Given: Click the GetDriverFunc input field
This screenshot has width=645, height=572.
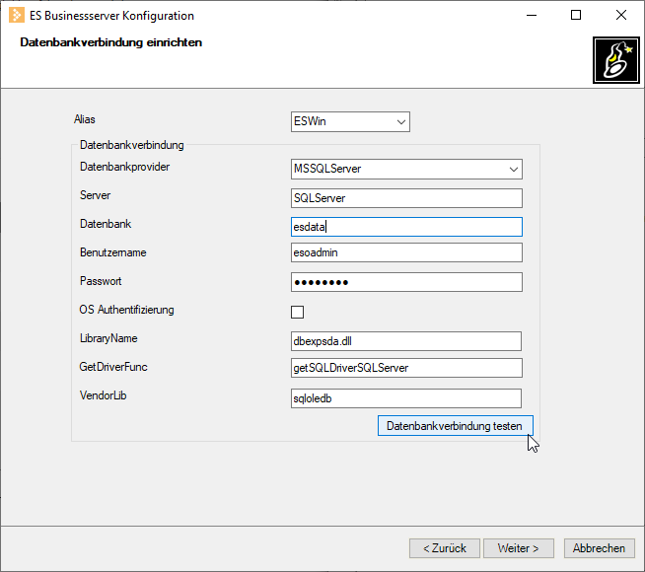Looking at the screenshot, I should click(406, 368).
